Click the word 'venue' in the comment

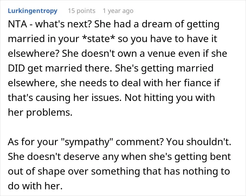pos(161,54)
